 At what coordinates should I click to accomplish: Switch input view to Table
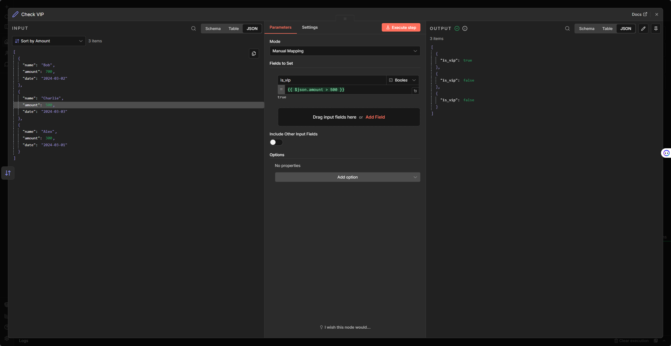[233, 29]
